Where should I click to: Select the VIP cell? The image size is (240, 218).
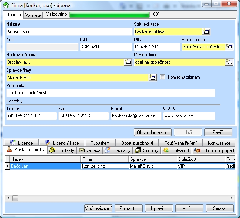[x=201, y=166]
